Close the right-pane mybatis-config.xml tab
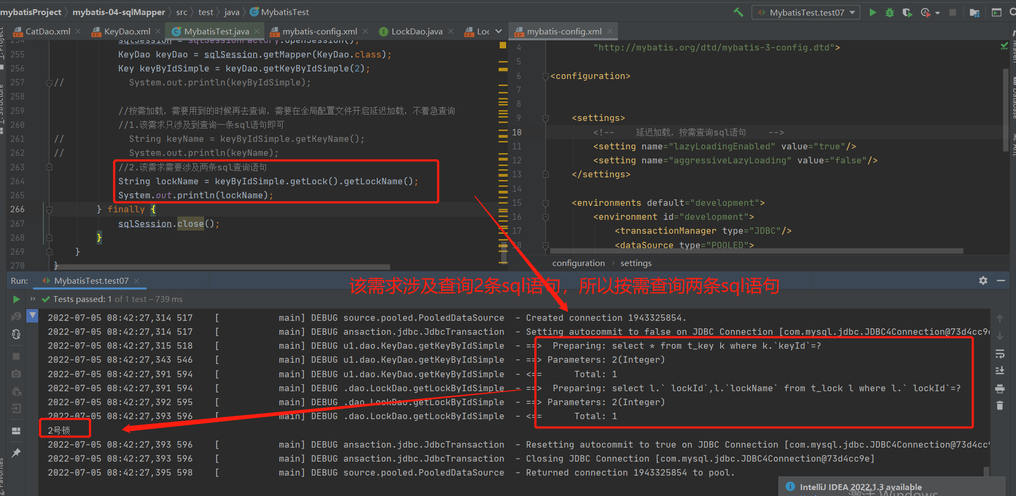This screenshot has height=496, width=1016. pyautogui.click(x=610, y=31)
